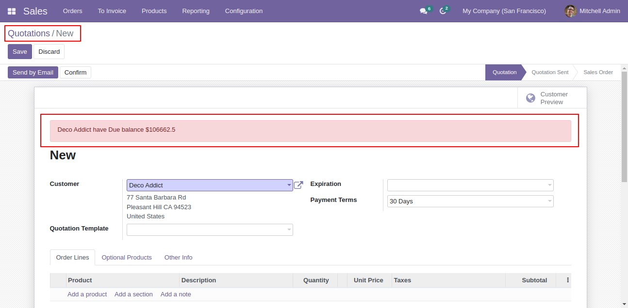This screenshot has width=628, height=308.
Task: Go back to Quotations breadcrumb
Action: pos(29,33)
